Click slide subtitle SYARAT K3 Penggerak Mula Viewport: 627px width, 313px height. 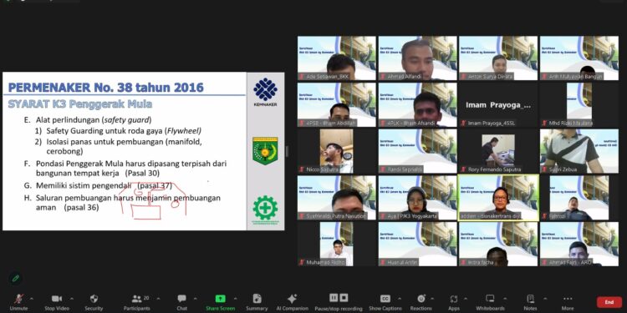80,104
